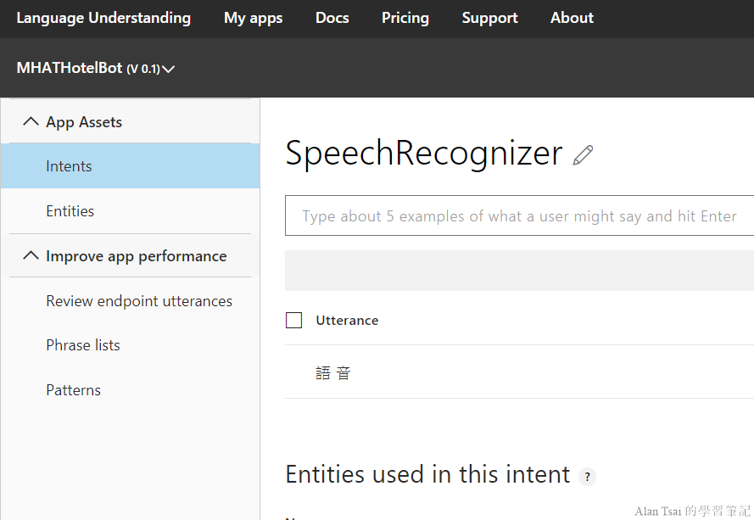Viewport: 754px width, 520px height.
Task: Open the About page
Action: (572, 18)
